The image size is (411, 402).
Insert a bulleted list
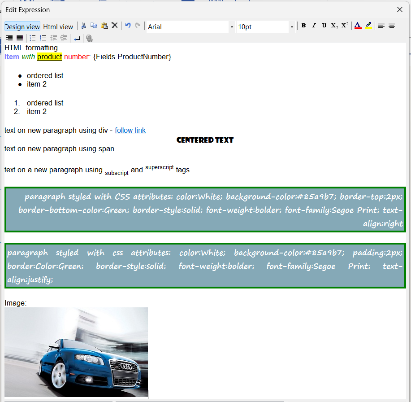point(33,38)
